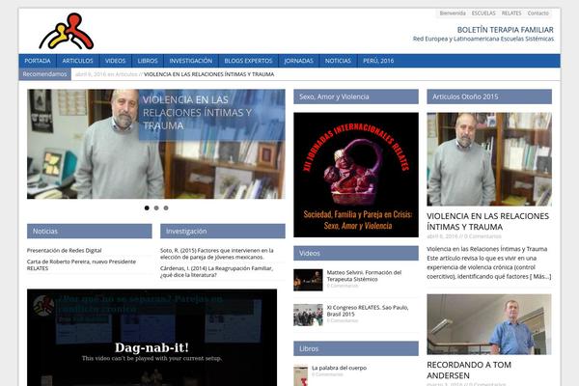Click the slider title Violencia en las relaciones
579x386 pixels.
pos(197,113)
